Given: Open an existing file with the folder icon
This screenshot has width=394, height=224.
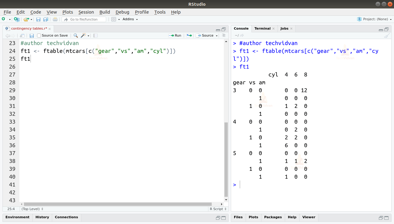Looking at the screenshot, I should point(27,19).
